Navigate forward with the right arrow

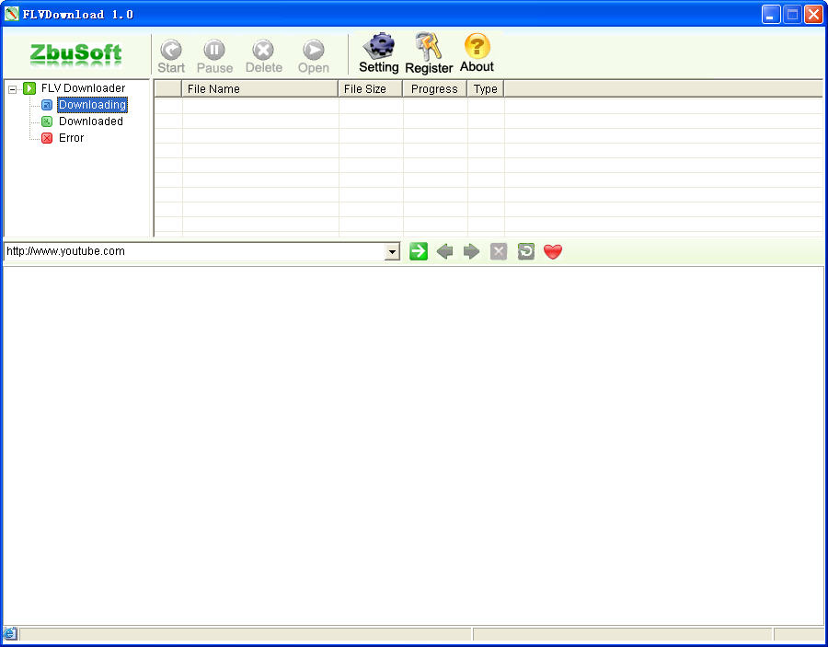472,251
